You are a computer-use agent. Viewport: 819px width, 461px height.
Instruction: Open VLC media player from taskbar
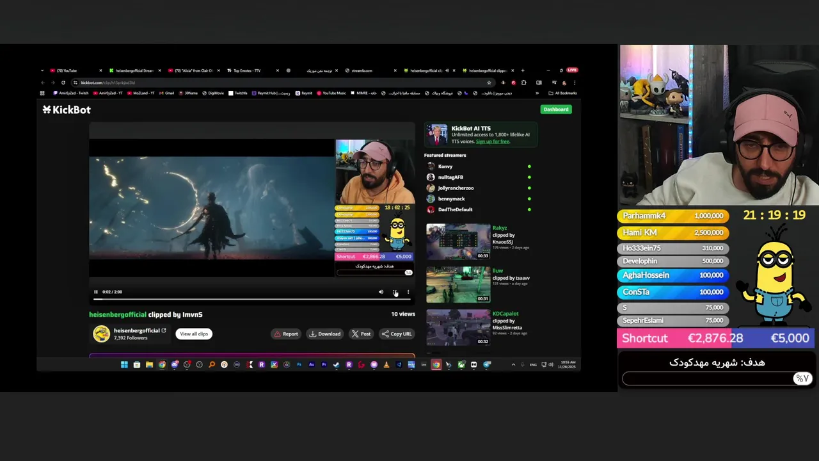(386, 365)
